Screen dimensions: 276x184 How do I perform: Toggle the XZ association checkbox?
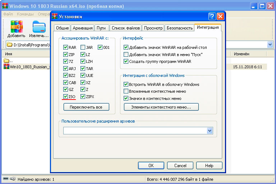tap(83, 82)
